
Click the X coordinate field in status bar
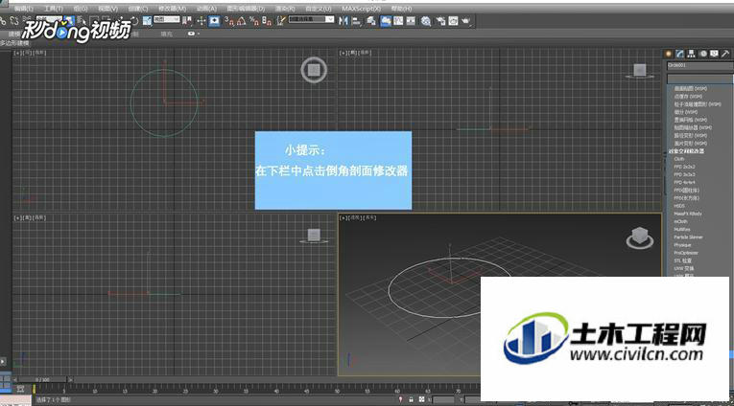(x=443, y=399)
